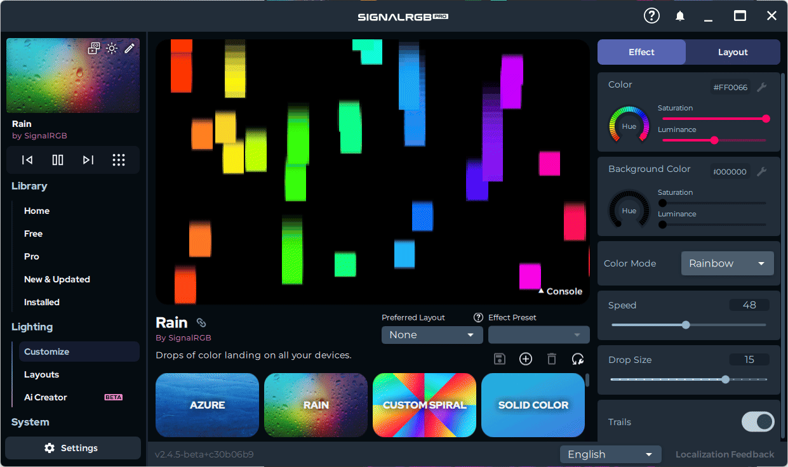Image resolution: width=788 pixels, height=467 pixels.
Task: Click the reset arrow icon next to the trash
Action: coord(578,359)
